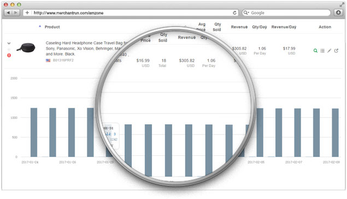Click the pencil edit icon
347x199 pixels.
point(330,51)
